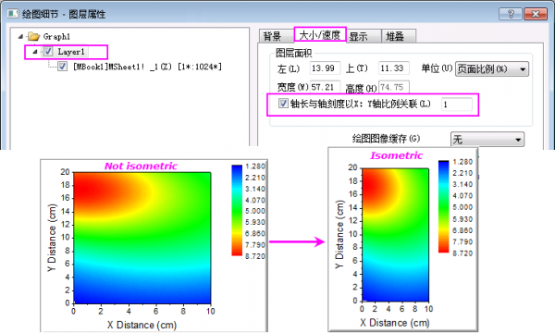Open the units 页面比例 dropdown
Image resolution: width=555 pixels, height=333 pixels.
pos(492,69)
